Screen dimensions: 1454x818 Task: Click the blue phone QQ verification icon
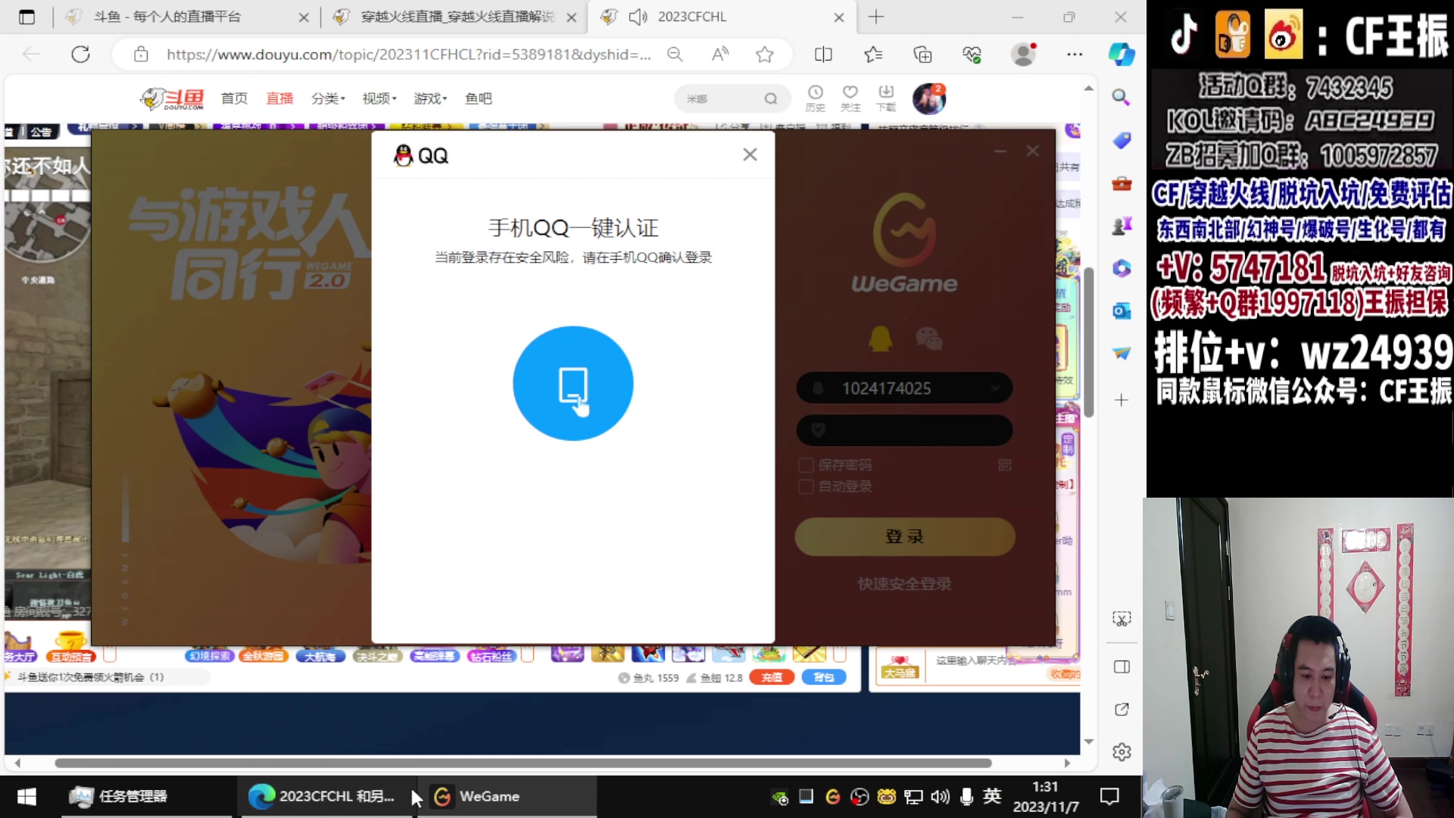pyautogui.click(x=573, y=383)
